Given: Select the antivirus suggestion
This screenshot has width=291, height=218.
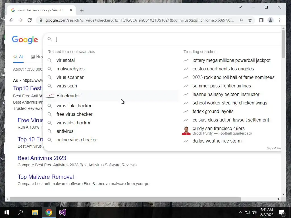Looking at the screenshot, I should tap(111, 131).
